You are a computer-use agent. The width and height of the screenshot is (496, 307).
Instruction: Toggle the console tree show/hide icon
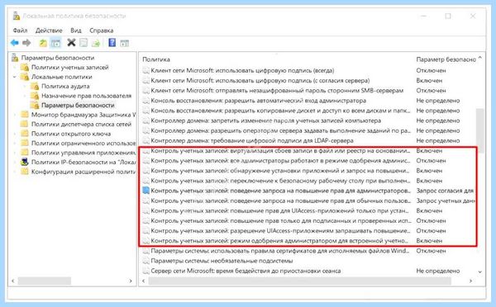click(55, 43)
